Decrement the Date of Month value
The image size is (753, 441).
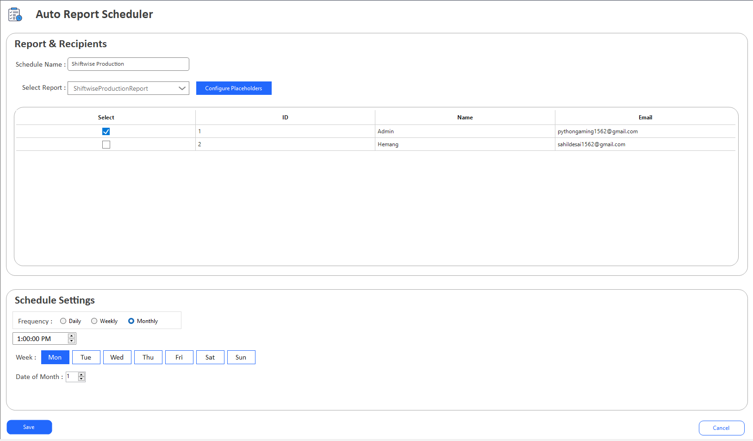tap(81, 379)
